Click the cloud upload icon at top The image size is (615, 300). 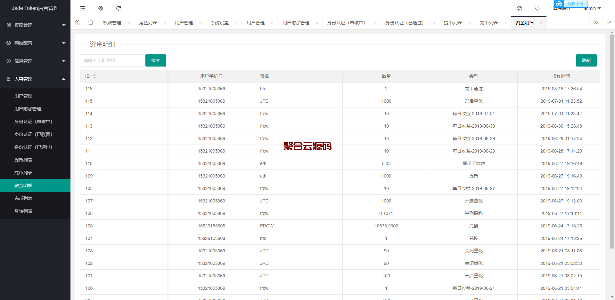559,4
